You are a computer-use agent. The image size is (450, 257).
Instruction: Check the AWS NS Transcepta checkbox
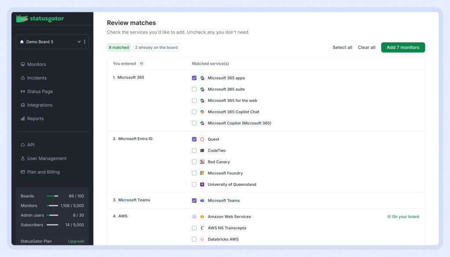click(194, 228)
